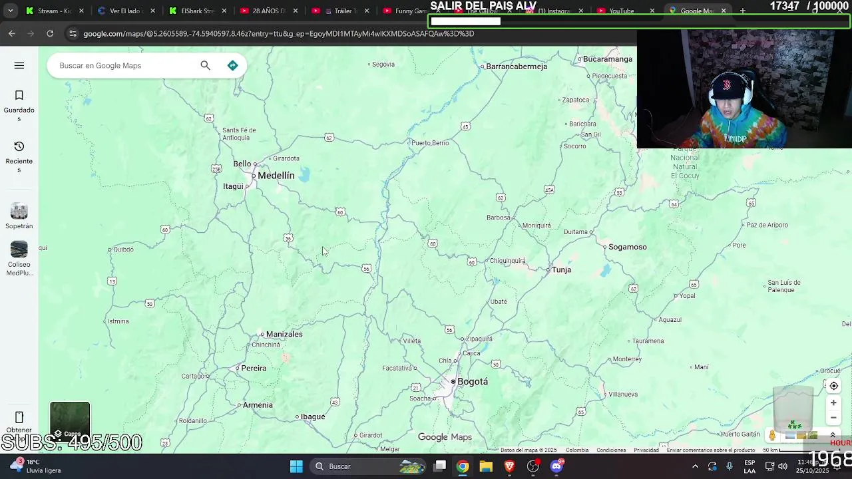Click the browser back arrow

pos(12,33)
